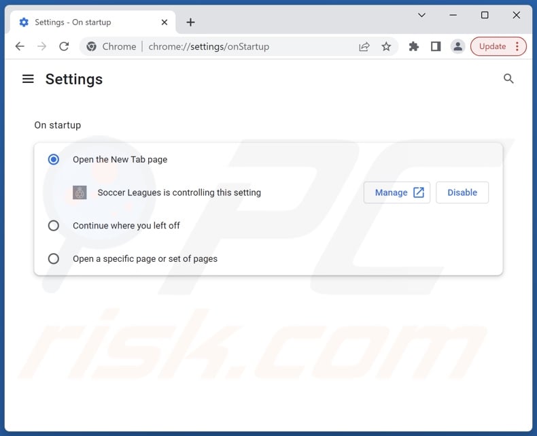The height and width of the screenshot is (436, 537).
Task: Open Settings hamburger main menu
Action: 28,79
